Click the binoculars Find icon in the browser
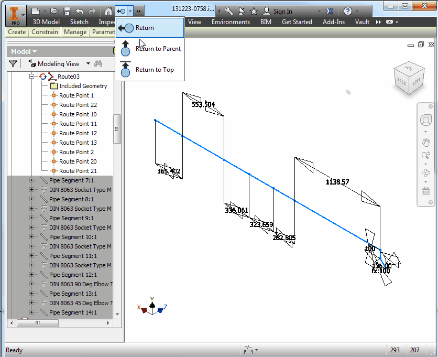This screenshot has height=357, width=438. click(x=98, y=63)
